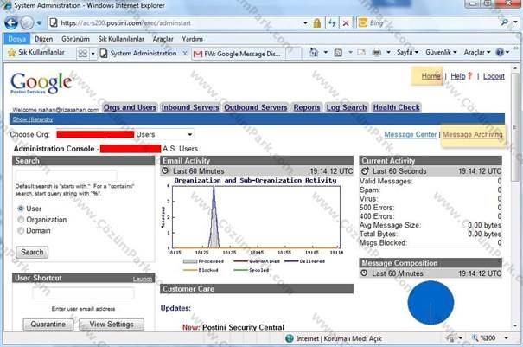Screen dimensions: 523x347
Task: Open the search provider options dropdown
Action: pyautogui.click(x=516, y=22)
